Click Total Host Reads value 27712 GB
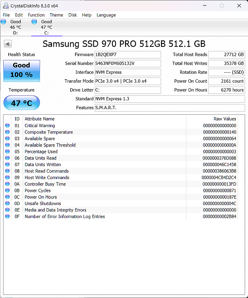The width and height of the screenshot is (248, 298). coord(227,54)
